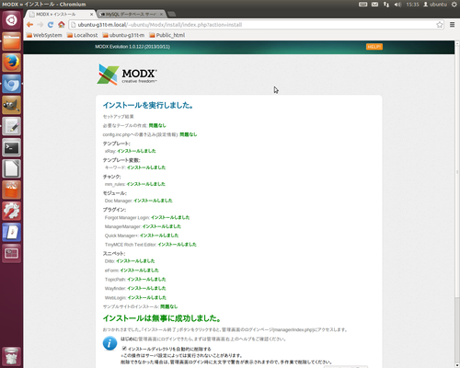Viewport: 460px width, 368px height.
Task: Open the Terminal from launcher
Action: pos(11,147)
